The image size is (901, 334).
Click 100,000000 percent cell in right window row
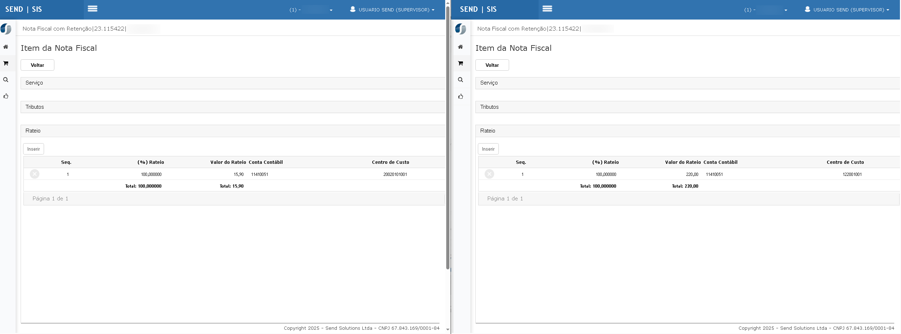tap(606, 174)
